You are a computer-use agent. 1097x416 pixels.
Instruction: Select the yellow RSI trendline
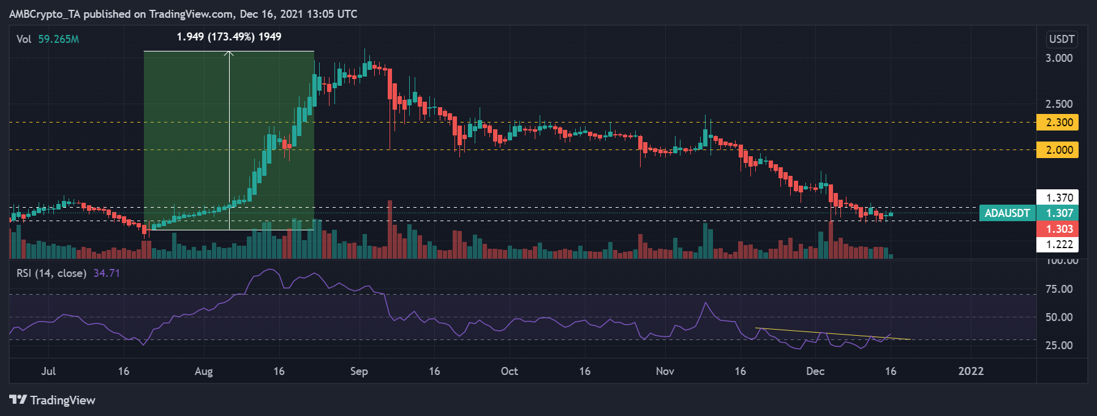[x=833, y=334]
